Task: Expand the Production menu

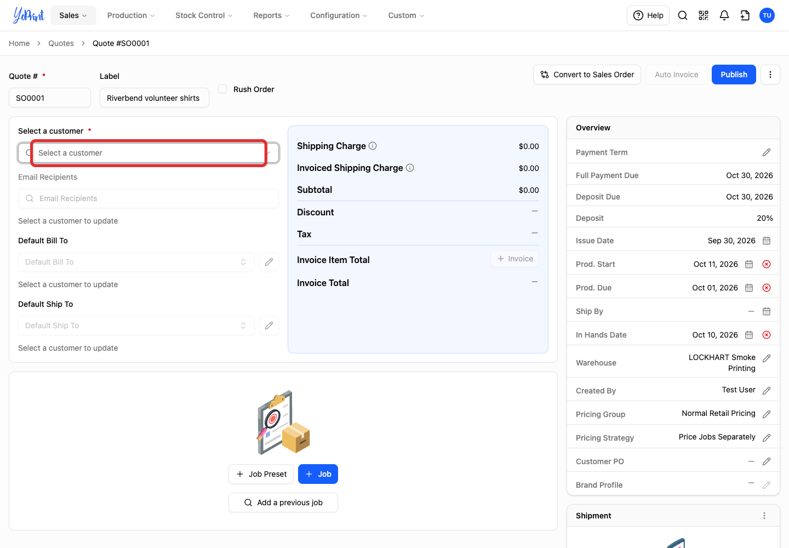Action: coord(130,15)
